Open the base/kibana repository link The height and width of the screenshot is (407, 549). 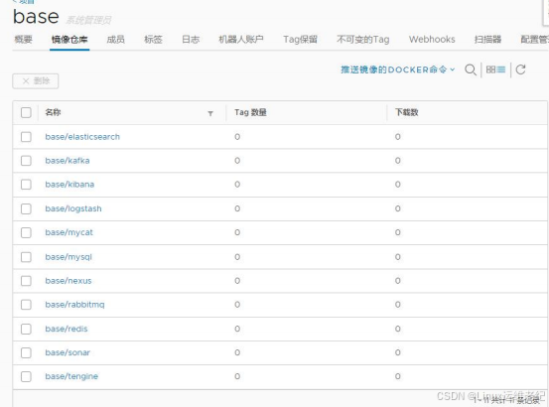click(x=69, y=185)
